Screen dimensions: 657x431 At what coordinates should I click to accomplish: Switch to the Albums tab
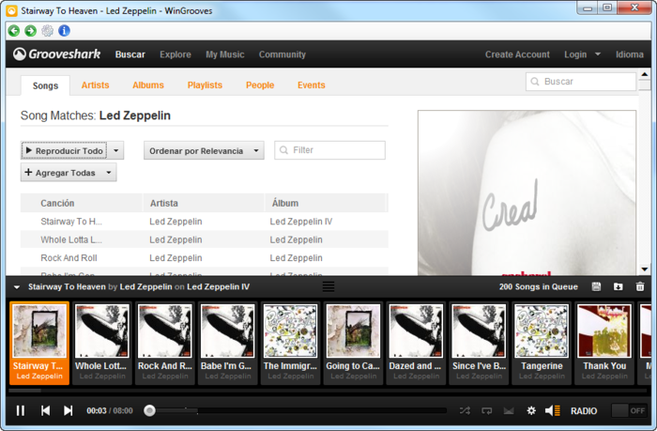[x=148, y=85]
